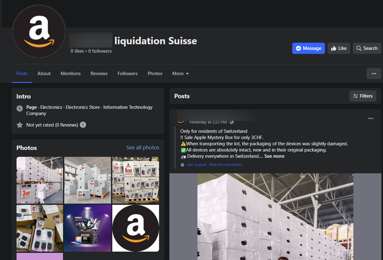
Task: Expand post text with See more
Action: [274, 156]
